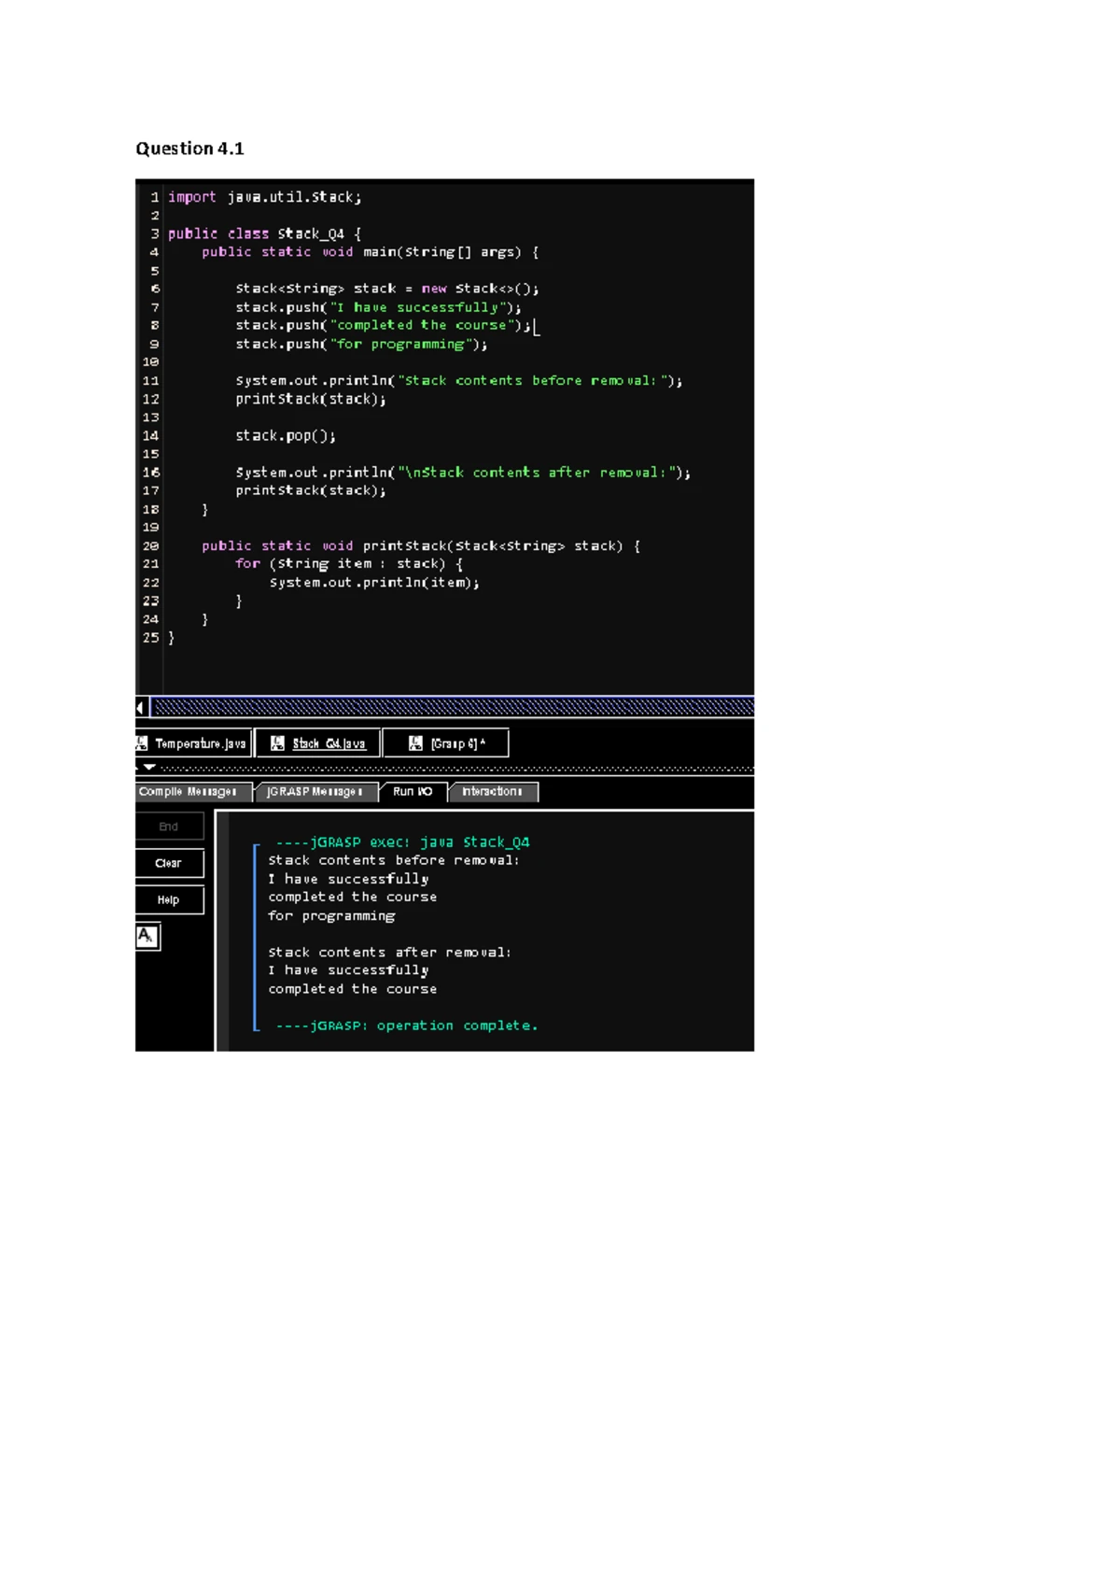The height and width of the screenshot is (1584, 1120).
Task: Open the Compile Messages tab
Action: click(x=193, y=792)
